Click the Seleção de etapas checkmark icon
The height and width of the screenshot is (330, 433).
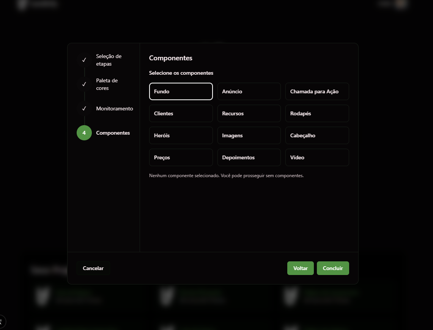pos(84,60)
